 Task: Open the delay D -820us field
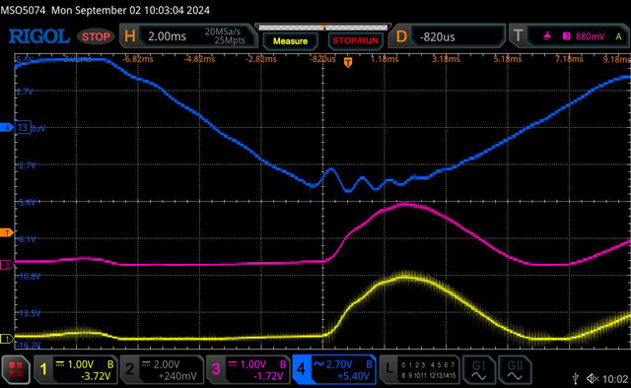click(447, 36)
